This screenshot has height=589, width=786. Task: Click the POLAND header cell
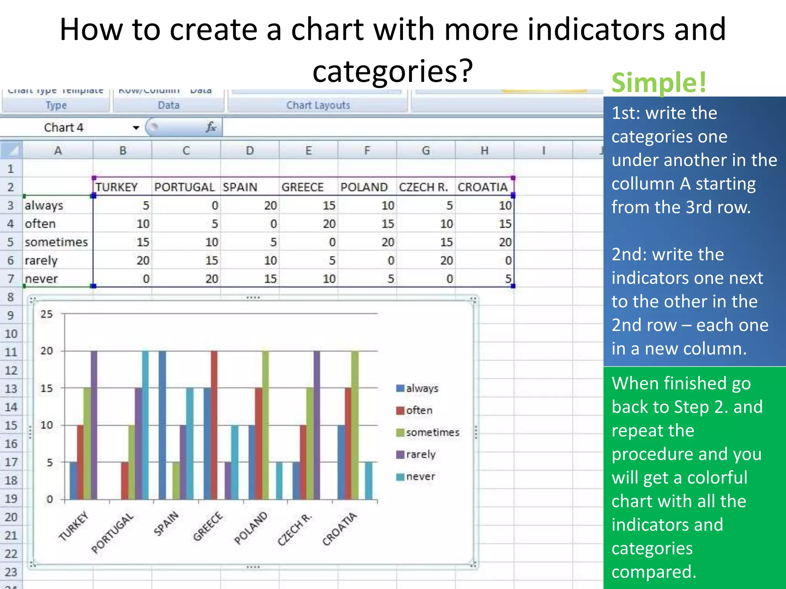tap(367, 187)
